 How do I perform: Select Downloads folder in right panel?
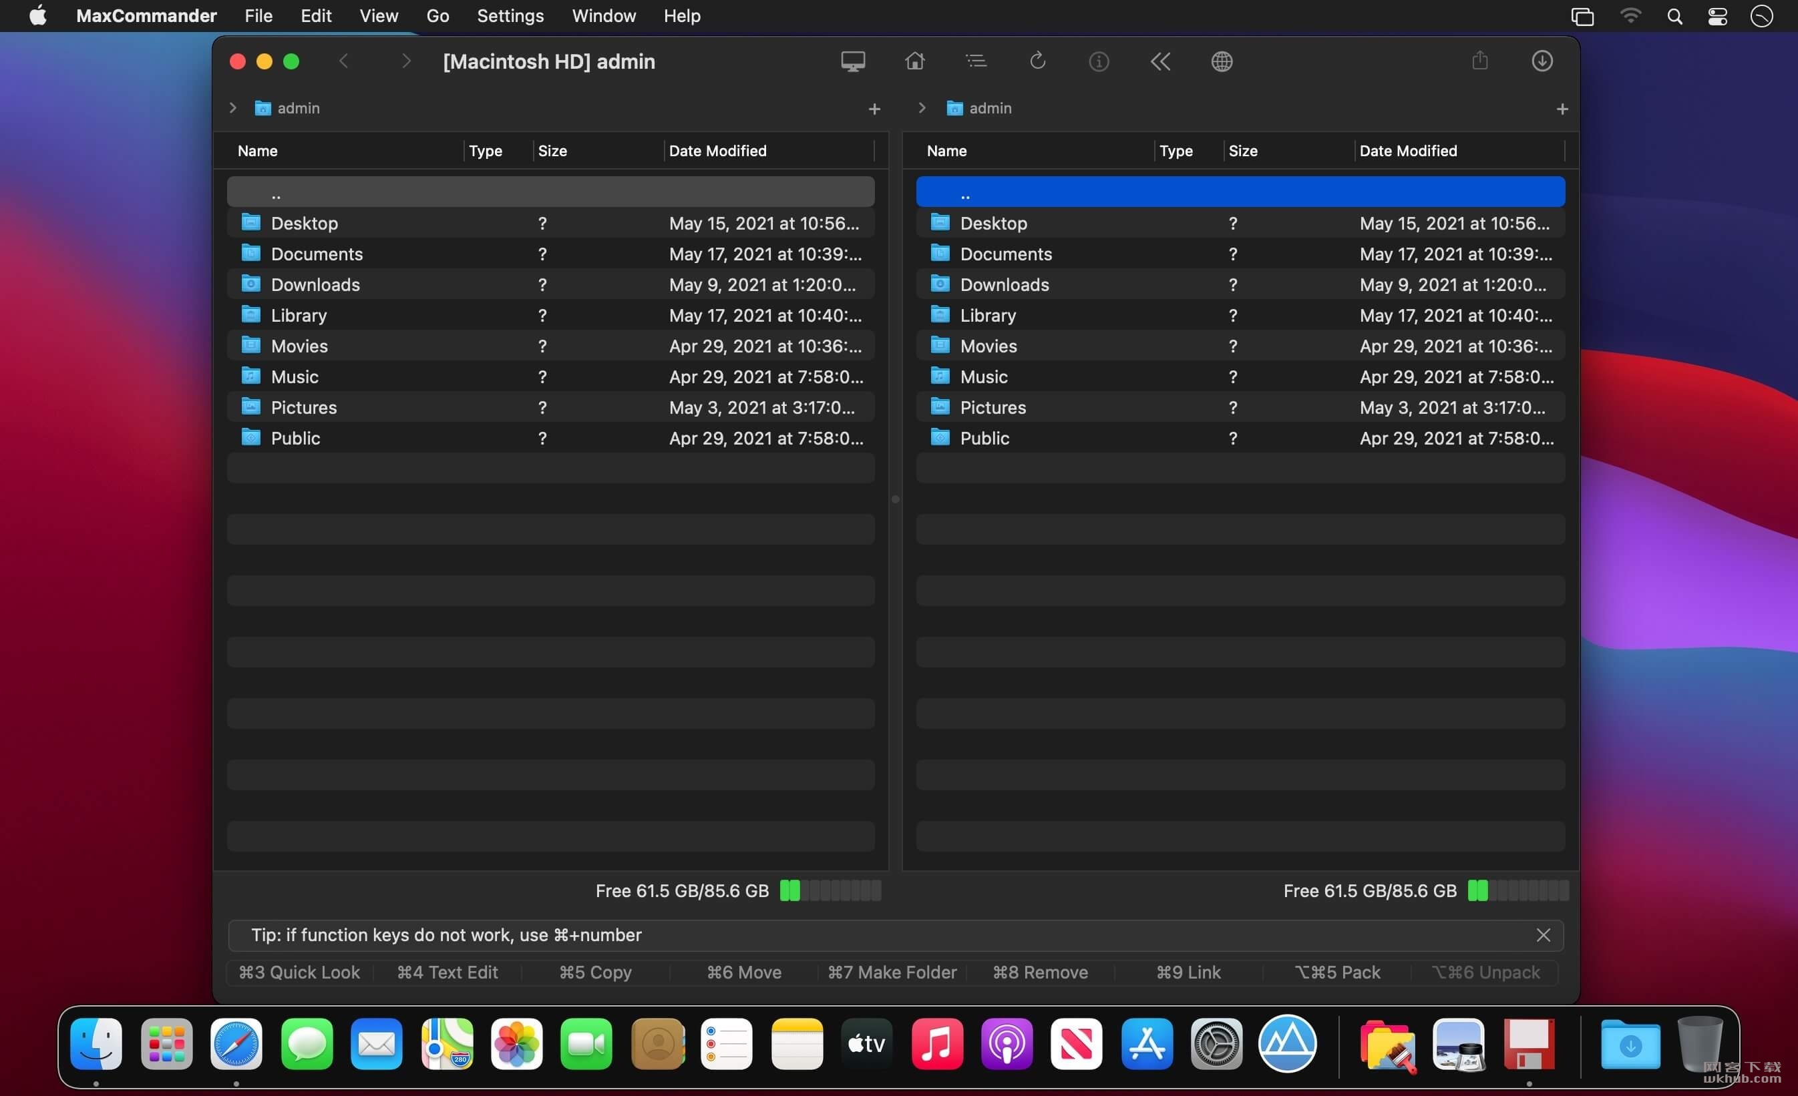[x=1240, y=284]
